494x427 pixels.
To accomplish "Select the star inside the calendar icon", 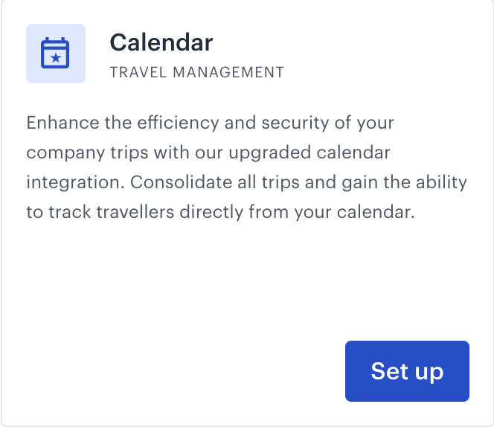I will (x=56, y=58).
